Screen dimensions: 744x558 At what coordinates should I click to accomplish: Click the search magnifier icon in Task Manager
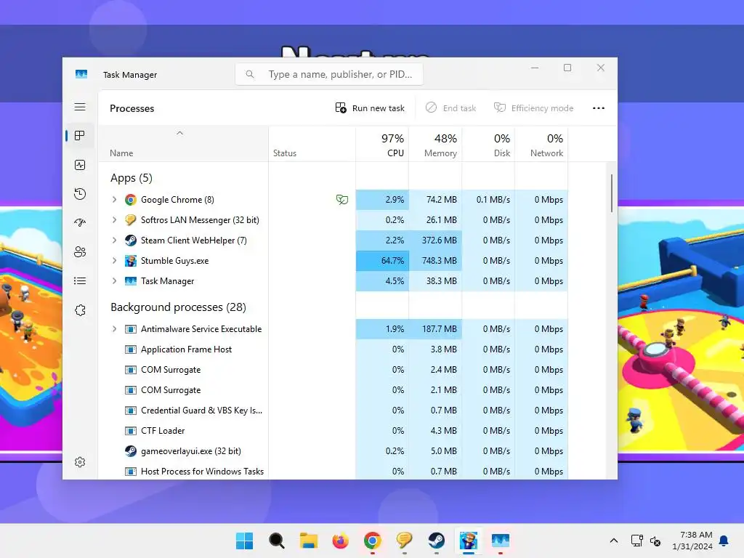tap(250, 74)
